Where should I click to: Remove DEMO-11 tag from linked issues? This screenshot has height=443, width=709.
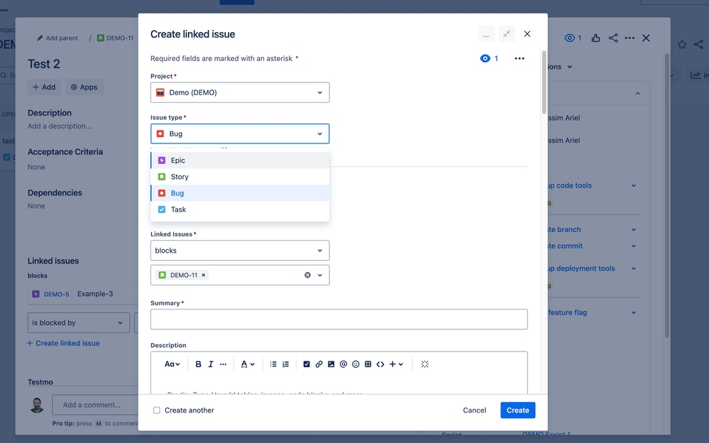coord(204,275)
